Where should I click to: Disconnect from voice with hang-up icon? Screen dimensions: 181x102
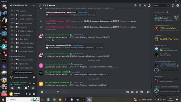click(x=34, y=83)
